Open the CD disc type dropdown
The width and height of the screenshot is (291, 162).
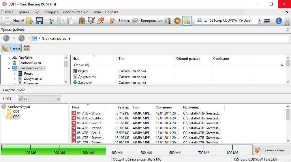[39, 99]
